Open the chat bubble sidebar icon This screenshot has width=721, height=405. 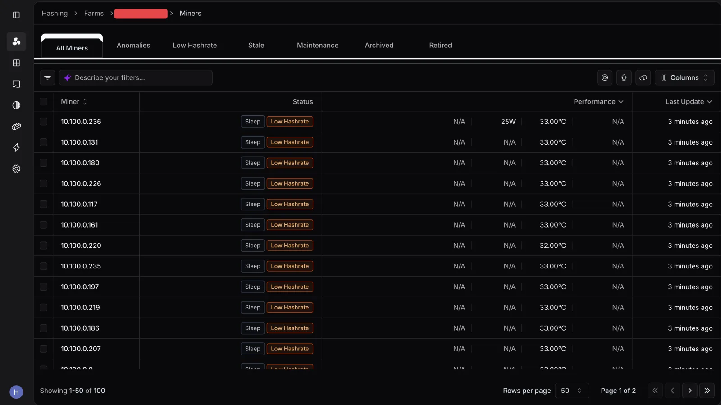(x=16, y=84)
